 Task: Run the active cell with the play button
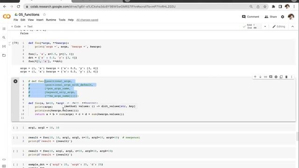pyautogui.click(x=15, y=81)
